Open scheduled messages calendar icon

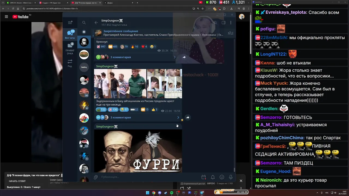[203, 177]
